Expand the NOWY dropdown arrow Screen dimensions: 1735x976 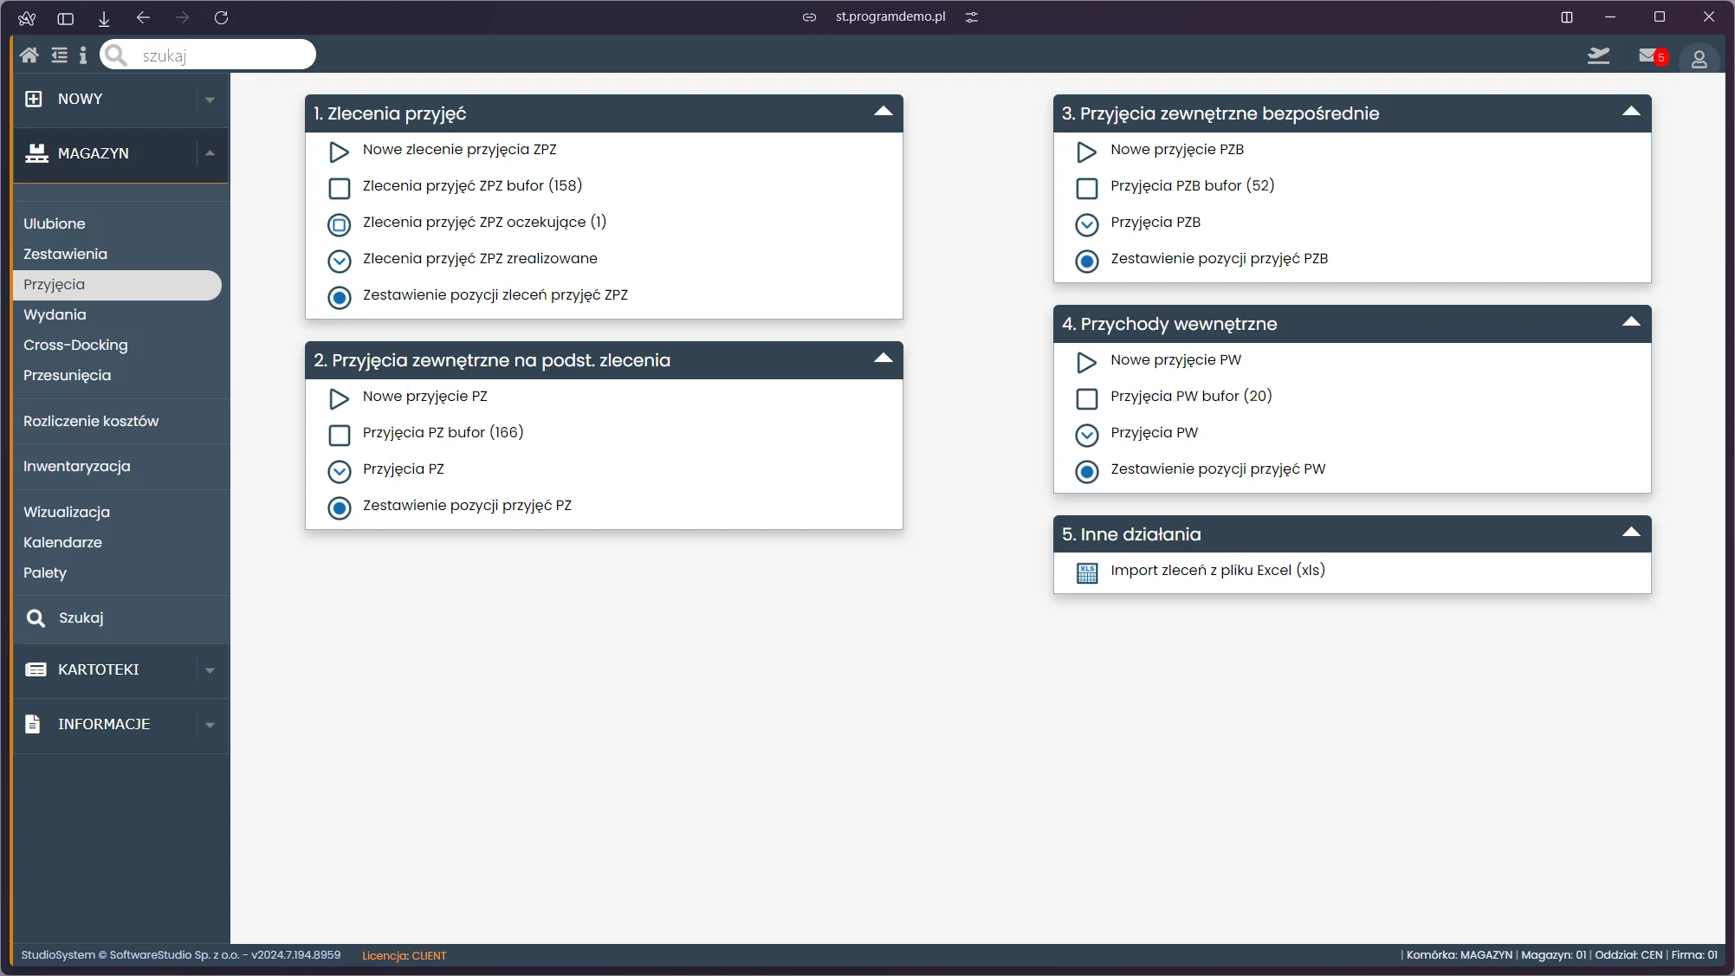(210, 100)
